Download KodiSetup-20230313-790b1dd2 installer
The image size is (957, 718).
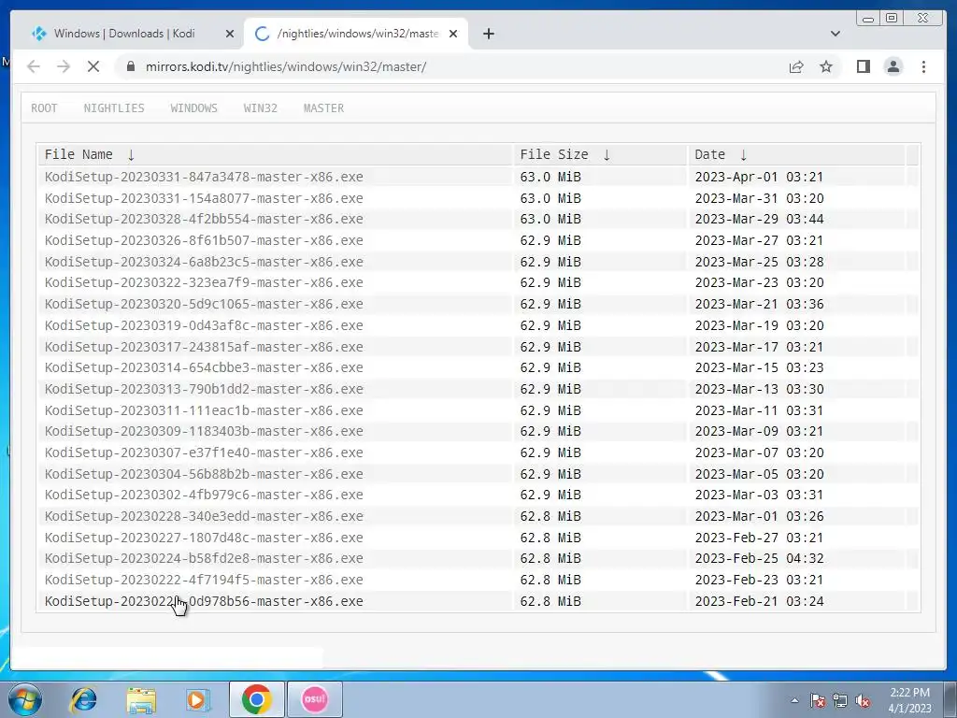[204, 389]
